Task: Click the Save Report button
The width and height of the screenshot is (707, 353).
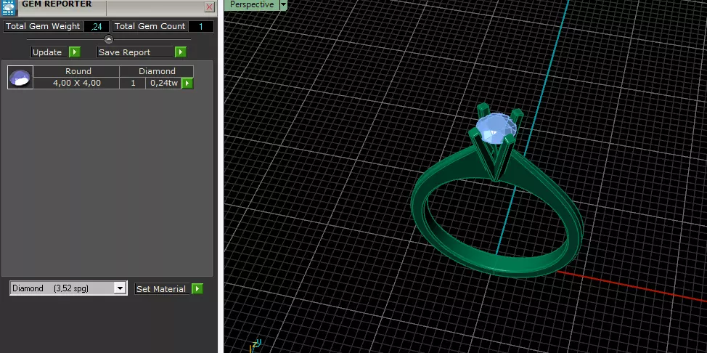Action: [x=135, y=52]
